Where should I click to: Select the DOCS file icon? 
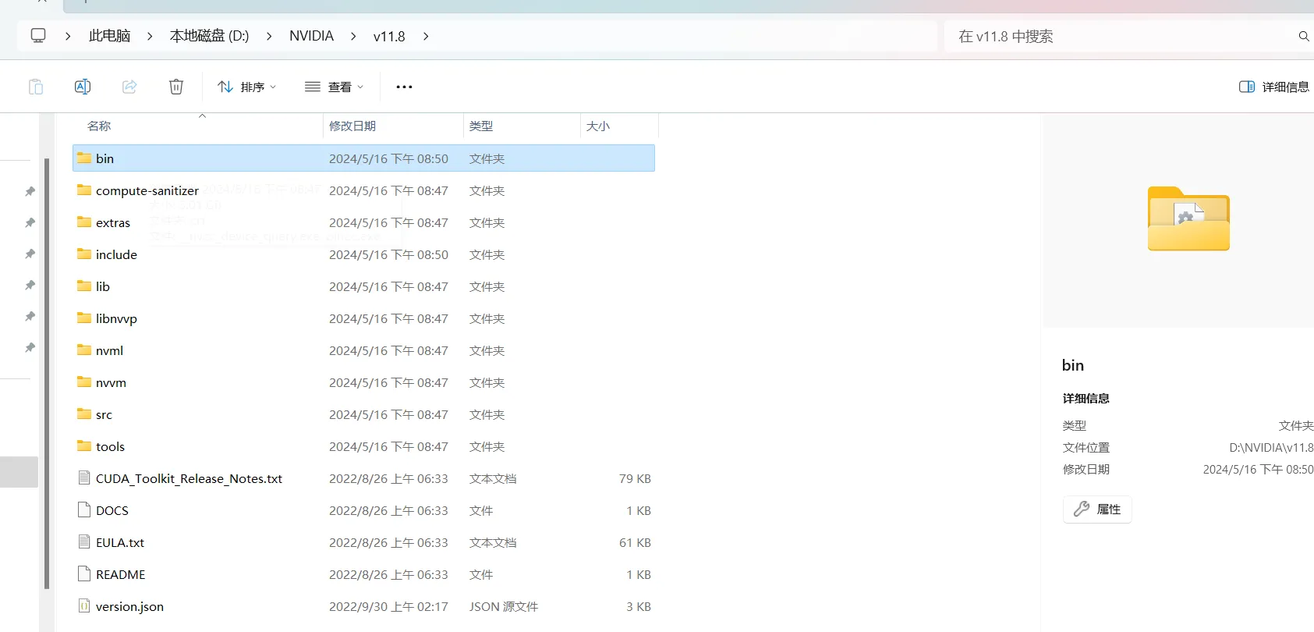pyautogui.click(x=84, y=510)
